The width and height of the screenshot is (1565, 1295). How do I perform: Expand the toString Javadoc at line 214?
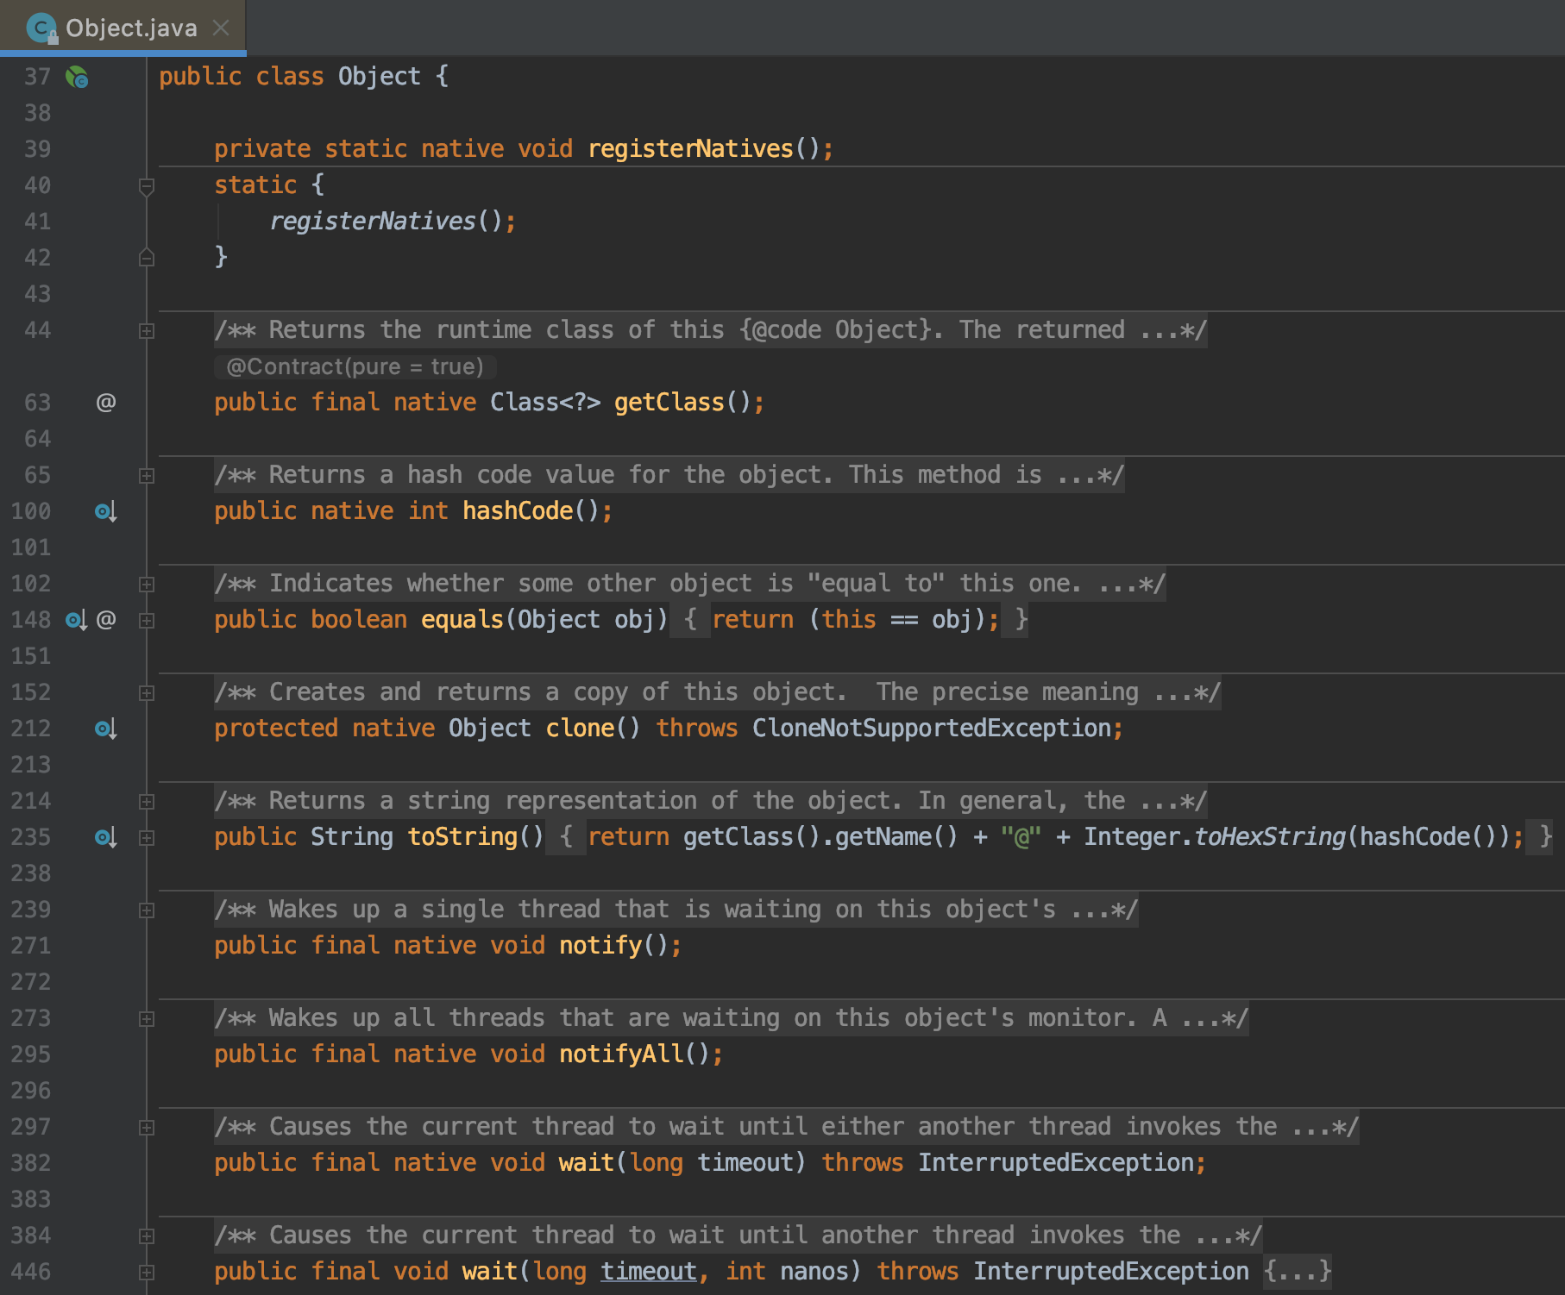(x=147, y=802)
